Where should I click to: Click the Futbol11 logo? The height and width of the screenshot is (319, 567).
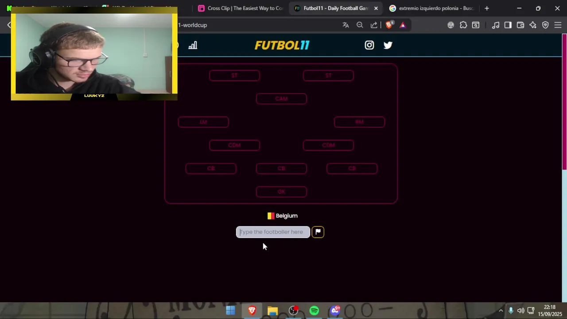point(282,45)
